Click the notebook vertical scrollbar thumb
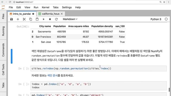This screenshot has width=171, height=96. click(169, 90)
